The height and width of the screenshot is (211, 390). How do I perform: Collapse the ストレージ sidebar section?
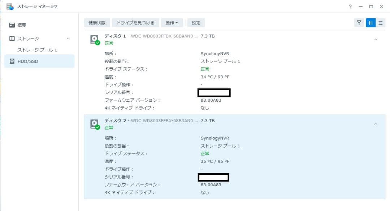(x=67, y=38)
